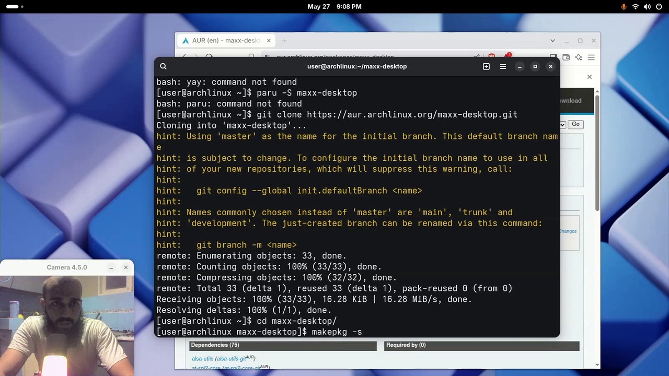Image resolution: width=669 pixels, height=376 pixels.
Task: Open the power system menu icon
Action: click(x=659, y=7)
